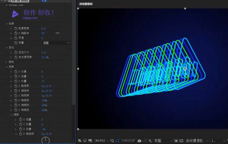
Task: Click the X 轴缩放 value 100%
Action: coord(44,101)
